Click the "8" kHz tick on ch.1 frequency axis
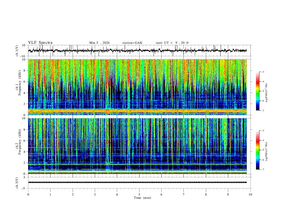The image size is (282, 218). pos(25,71)
